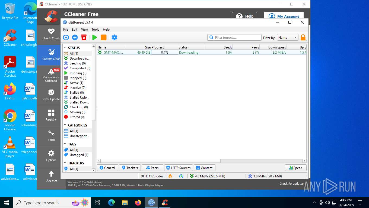
Task: Click the connection status flame icon
Action: click(170, 176)
